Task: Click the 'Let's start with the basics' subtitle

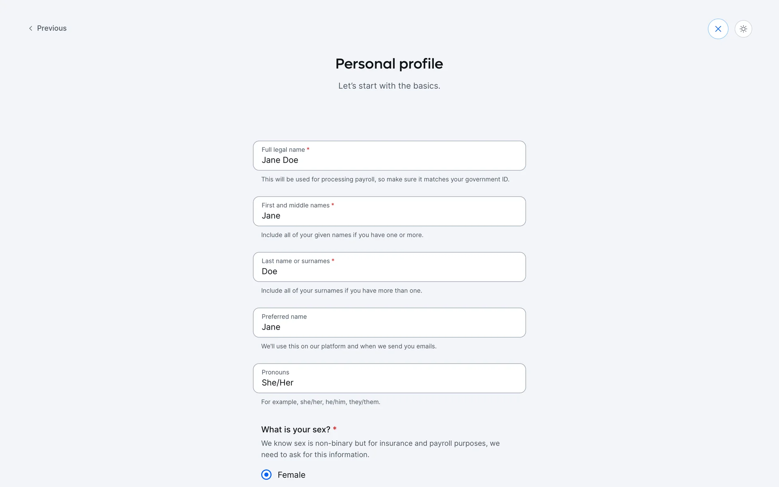Action: click(389, 86)
